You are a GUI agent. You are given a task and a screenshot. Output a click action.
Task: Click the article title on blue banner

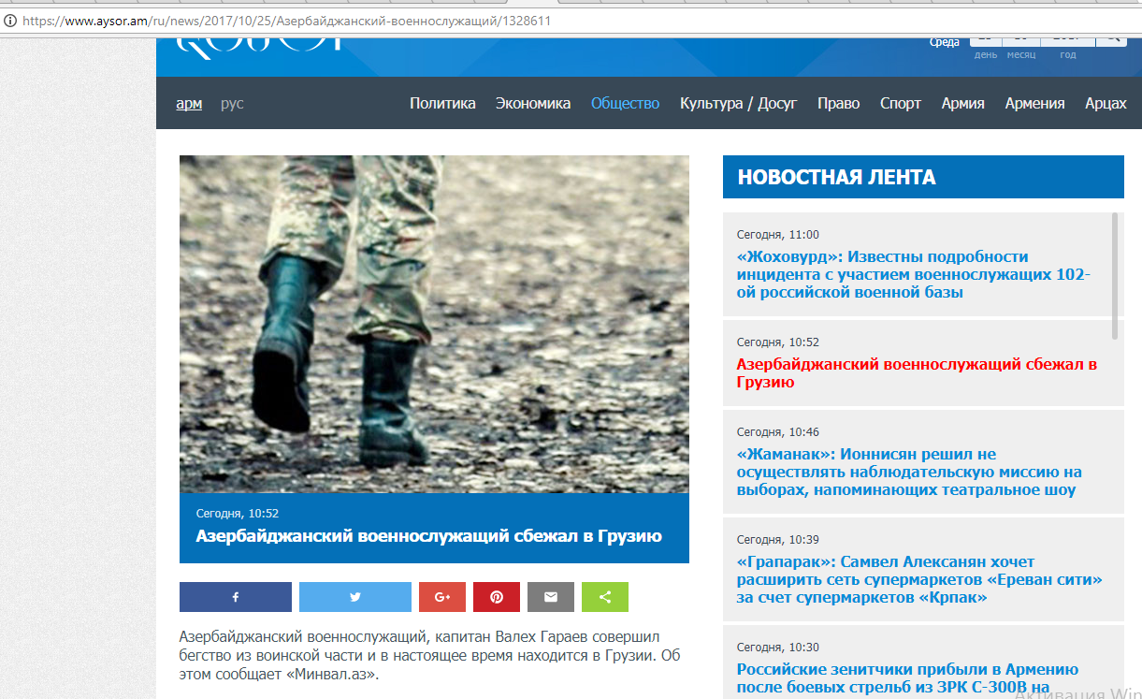(x=428, y=536)
